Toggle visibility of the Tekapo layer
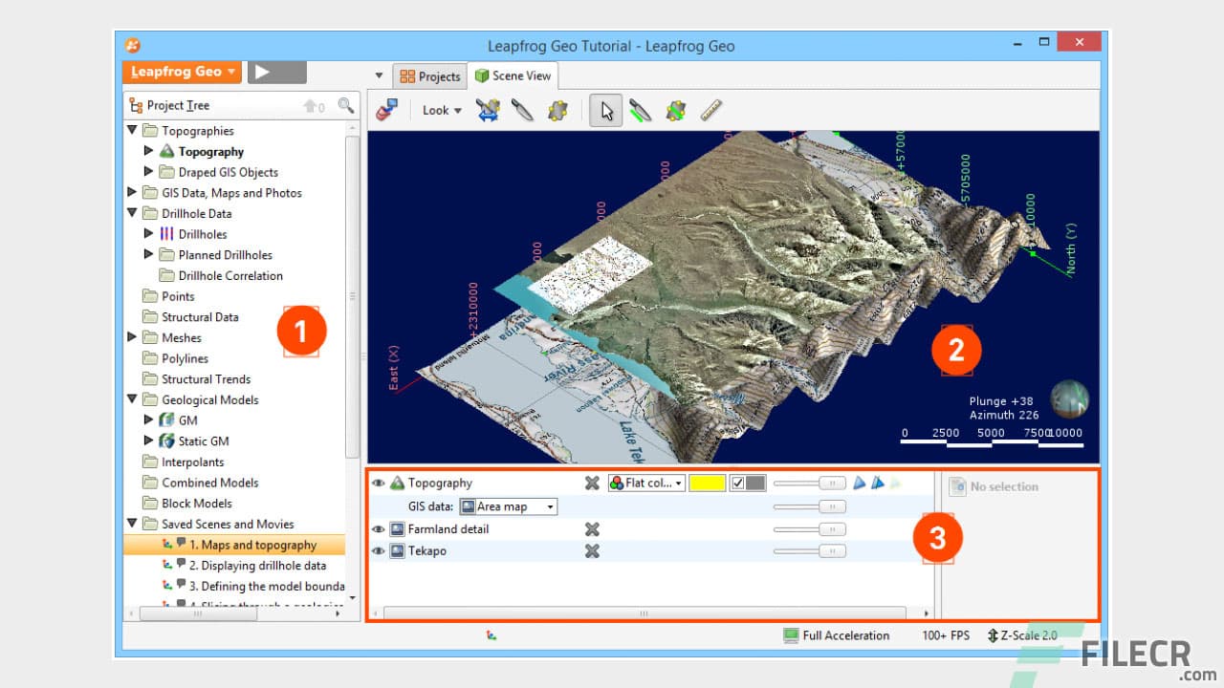This screenshot has width=1224, height=688. click(x=378, y=550)
